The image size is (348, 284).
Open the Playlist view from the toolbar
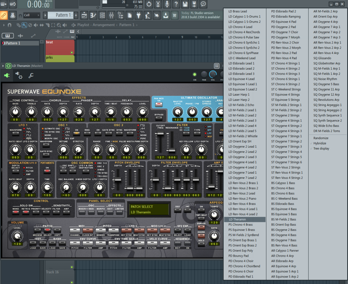[x=84, y=15]
